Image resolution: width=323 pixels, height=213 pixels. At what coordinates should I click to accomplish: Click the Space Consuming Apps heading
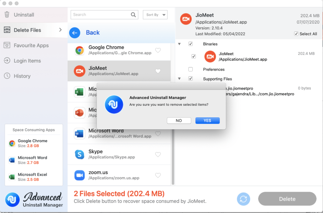[x=33, y=130]
